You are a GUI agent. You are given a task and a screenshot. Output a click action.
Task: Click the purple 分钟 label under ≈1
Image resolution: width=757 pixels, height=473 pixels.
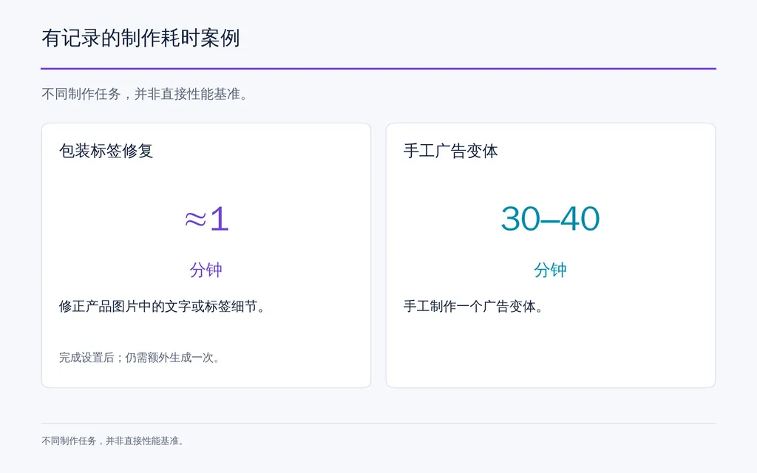206,270
